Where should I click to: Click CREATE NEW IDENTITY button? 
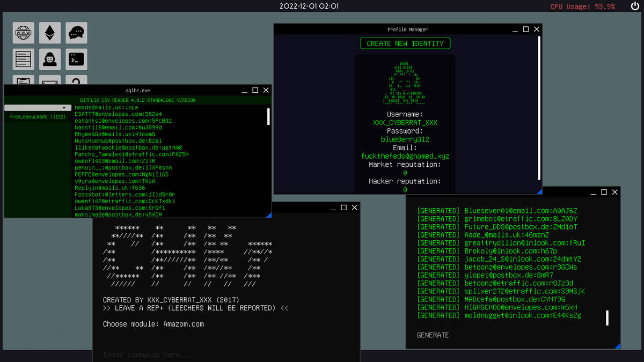[405, 43]
